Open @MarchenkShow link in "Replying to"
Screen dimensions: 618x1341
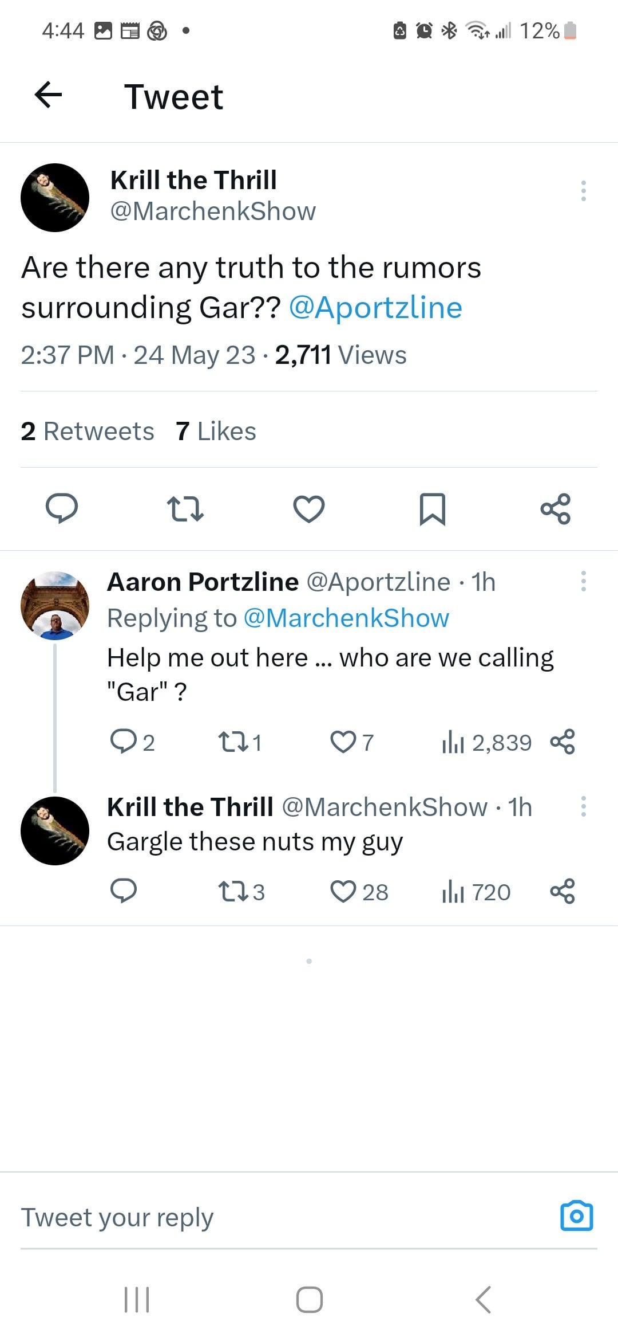[346, 618]
